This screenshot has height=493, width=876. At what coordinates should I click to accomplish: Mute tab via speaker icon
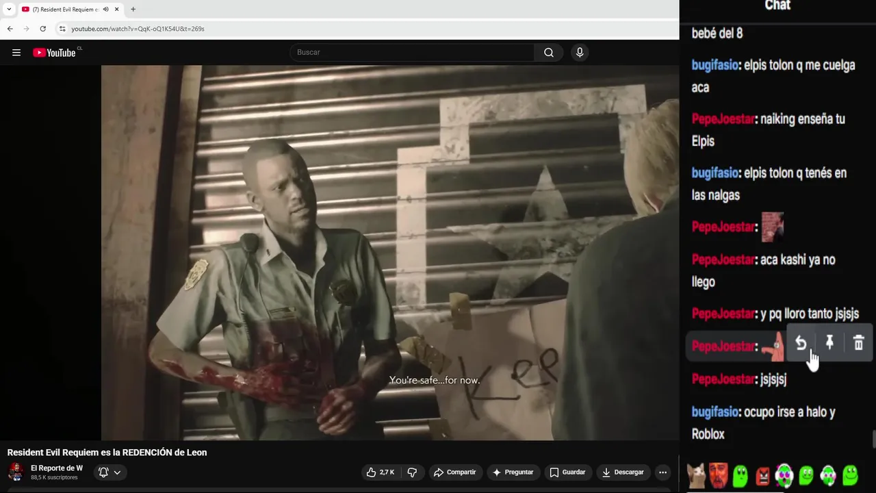pos(106,10)
